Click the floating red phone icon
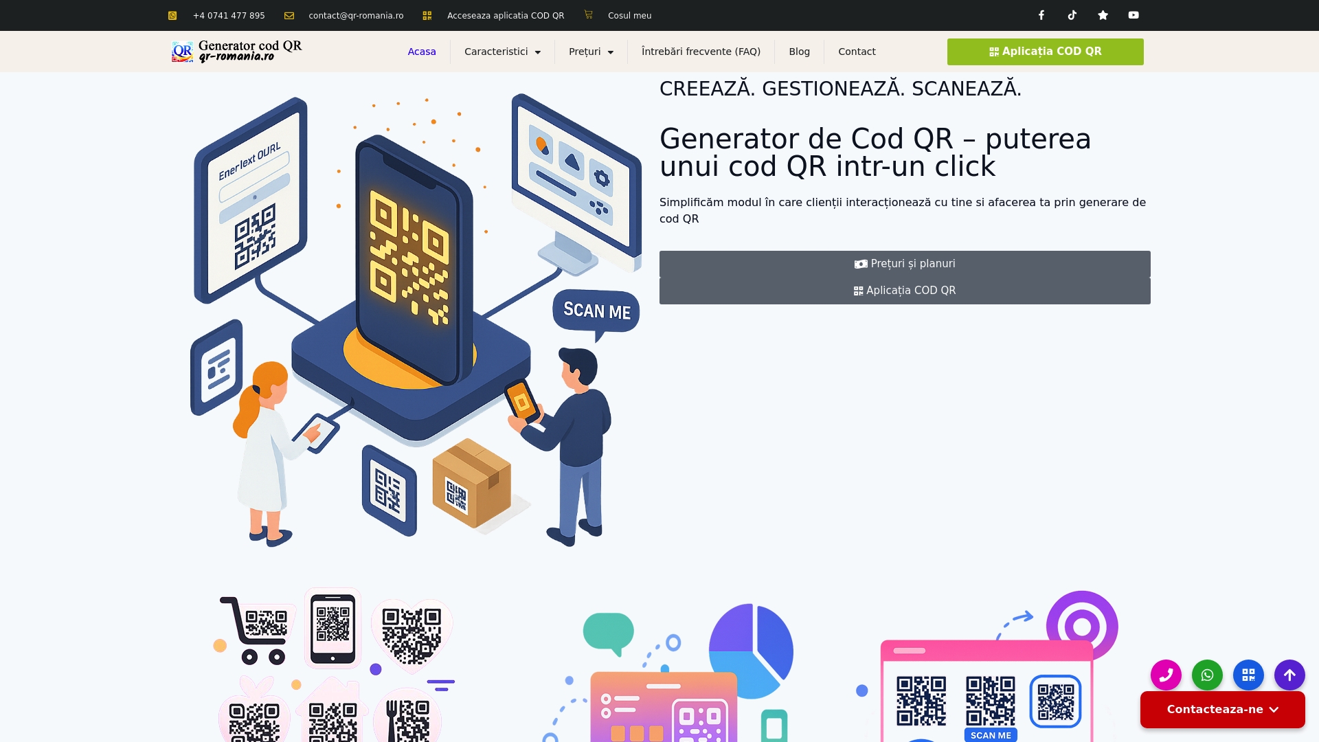 pyautogui.click(x=1166, y=675)
